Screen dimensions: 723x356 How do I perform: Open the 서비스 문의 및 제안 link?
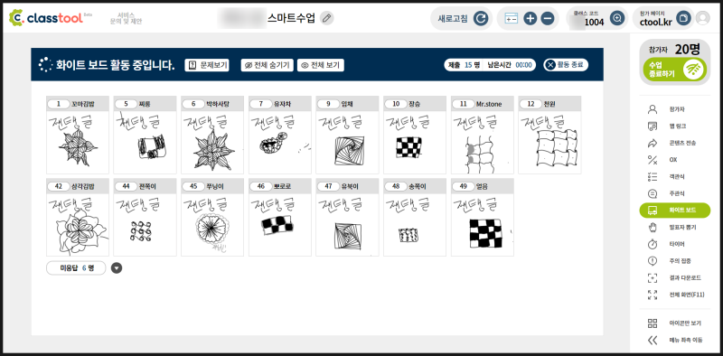(x=126, y=18)
